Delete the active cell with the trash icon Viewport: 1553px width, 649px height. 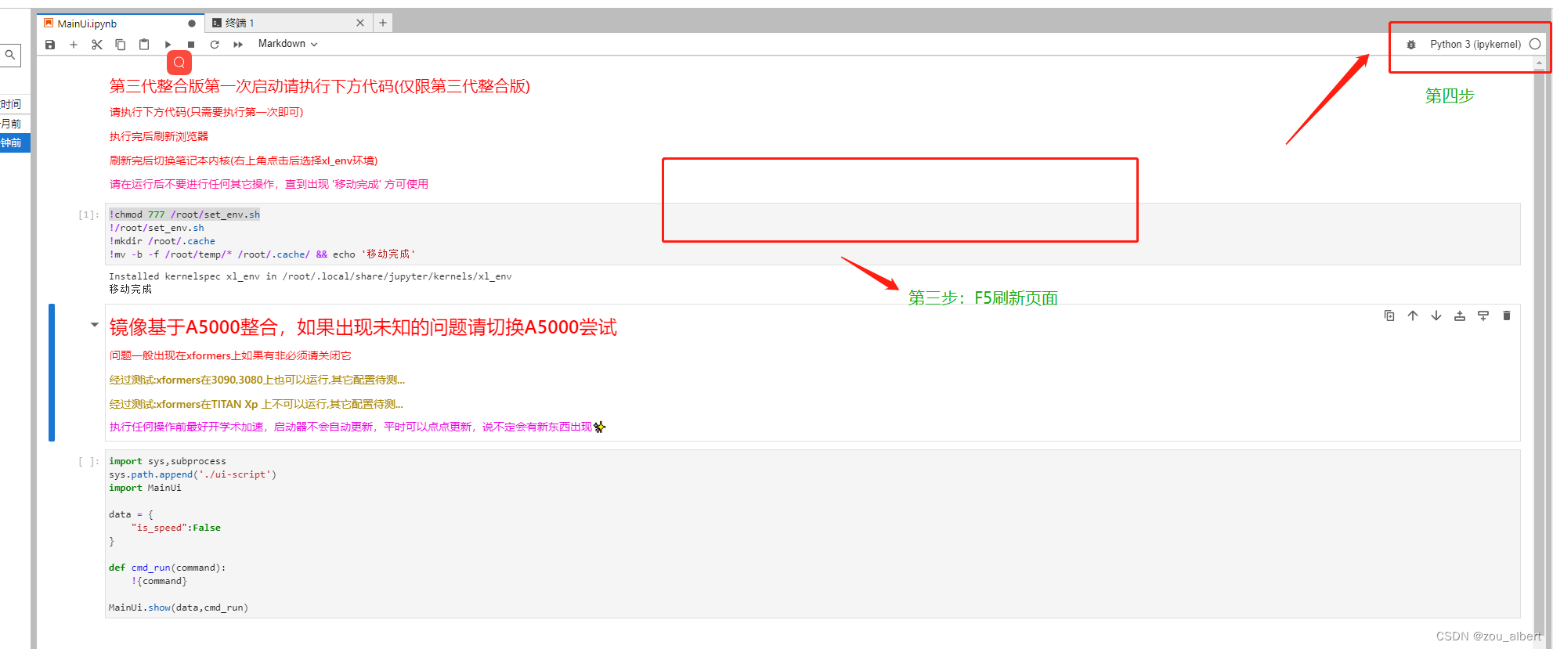pos(1507,315)
